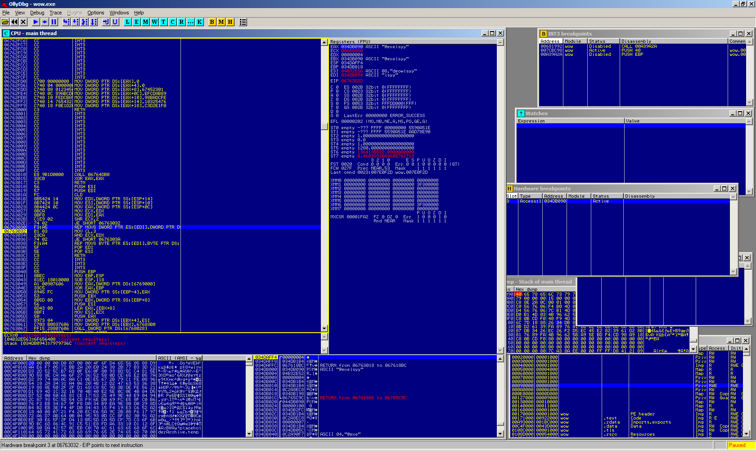Open Hardware breakpoints with yellow H icon
756x451 pixels.
coord(230,22)
